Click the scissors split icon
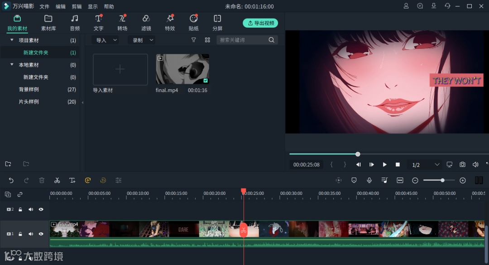 coord(57,180)
